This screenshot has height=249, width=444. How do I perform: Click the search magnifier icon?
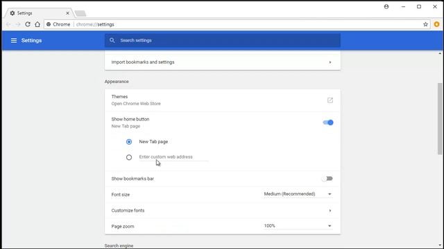112,40
